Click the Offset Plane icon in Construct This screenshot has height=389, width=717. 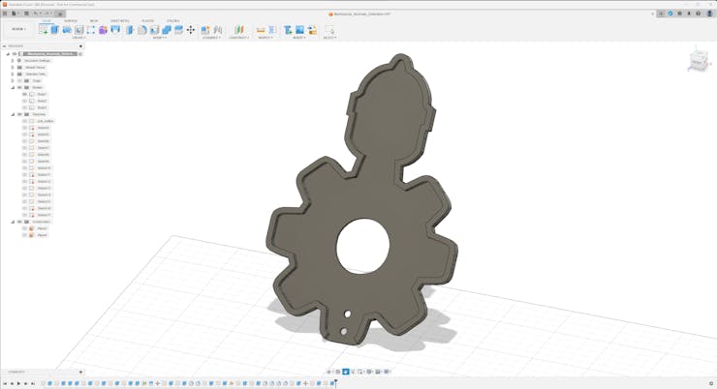[238, 30]
